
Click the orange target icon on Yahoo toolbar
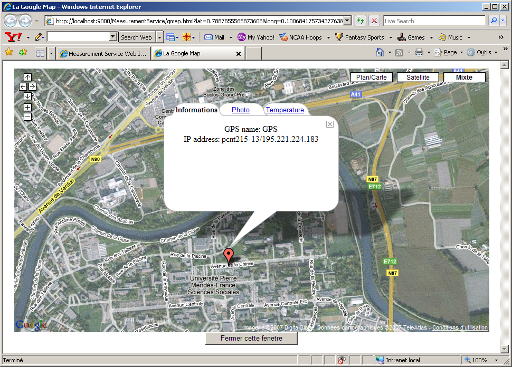(186, 37)
